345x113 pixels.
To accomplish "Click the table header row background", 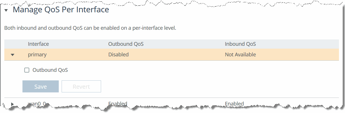I will pos(172,44).
